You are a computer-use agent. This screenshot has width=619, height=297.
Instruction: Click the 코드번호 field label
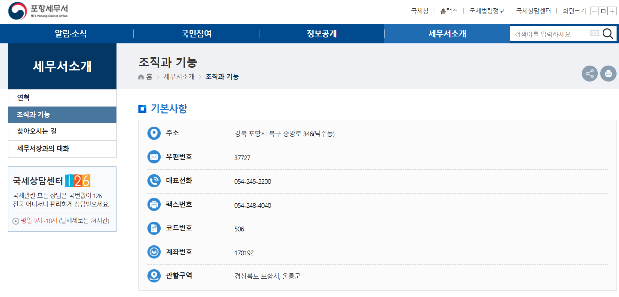pos(179,228)
